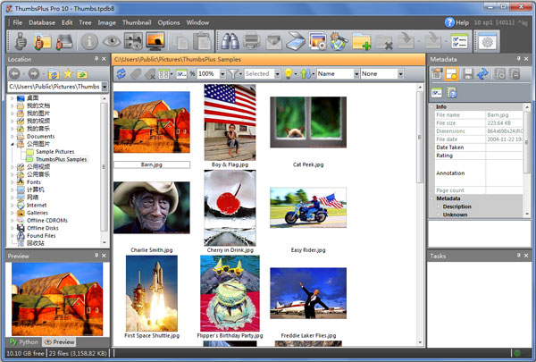Screen dimensions: 536x362
Task: Click the Help button in the menu bar
Action: pyautogui.click(x=456, y=21)
